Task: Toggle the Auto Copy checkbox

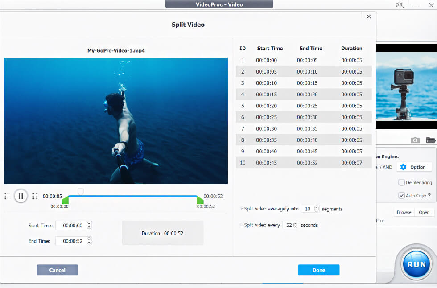Action: (x=401, y=196)
